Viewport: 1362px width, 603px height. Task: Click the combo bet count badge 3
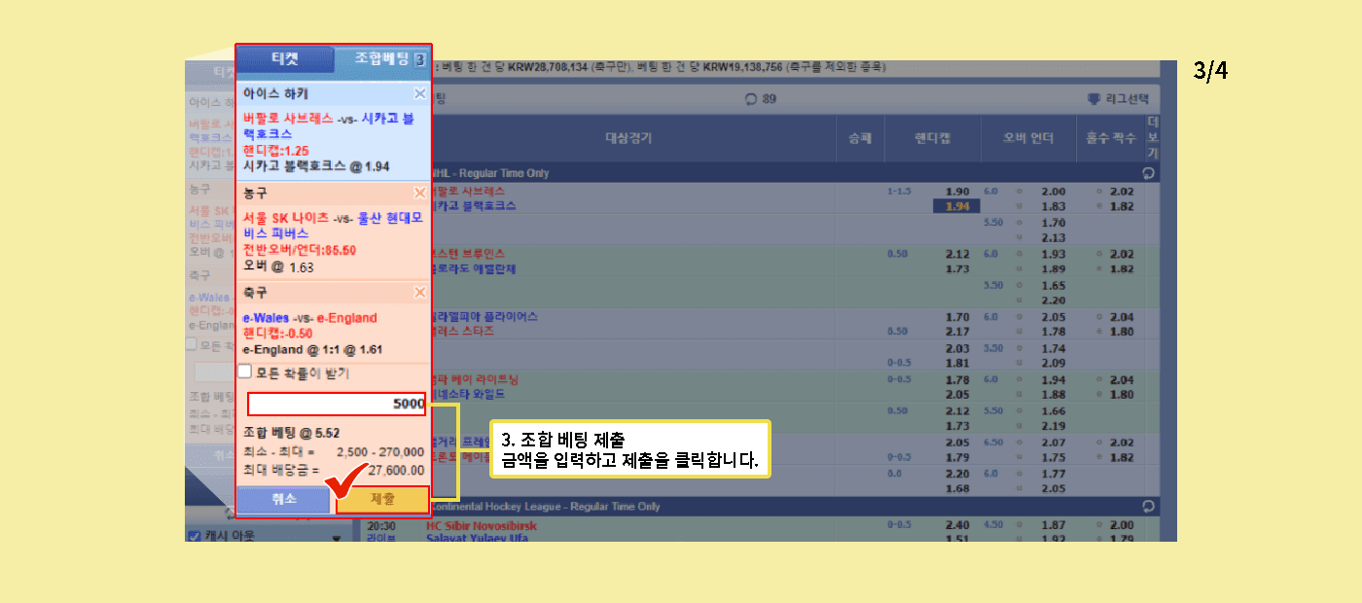point(419,60)
